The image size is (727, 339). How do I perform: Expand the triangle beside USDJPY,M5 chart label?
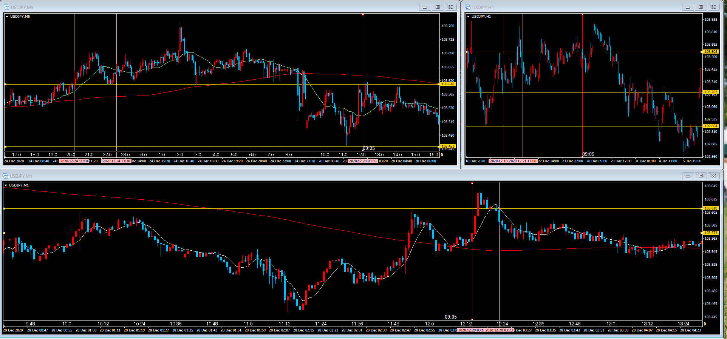point(7,17)
